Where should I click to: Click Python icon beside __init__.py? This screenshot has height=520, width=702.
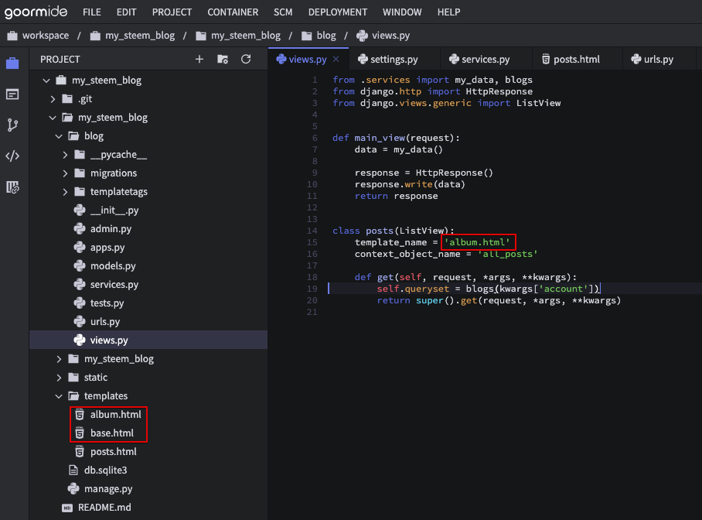point(79,210)
